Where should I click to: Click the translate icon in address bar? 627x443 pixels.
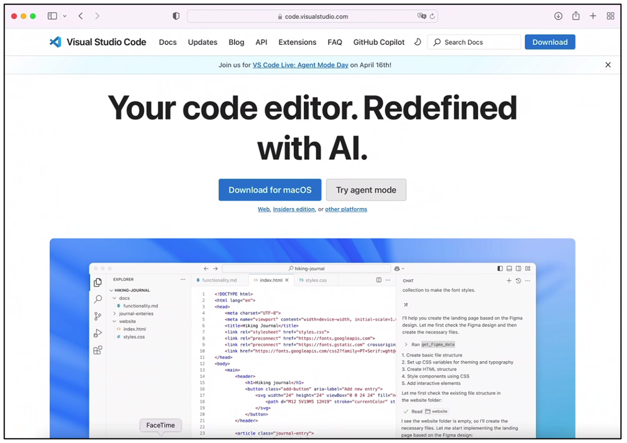(421, 16)
